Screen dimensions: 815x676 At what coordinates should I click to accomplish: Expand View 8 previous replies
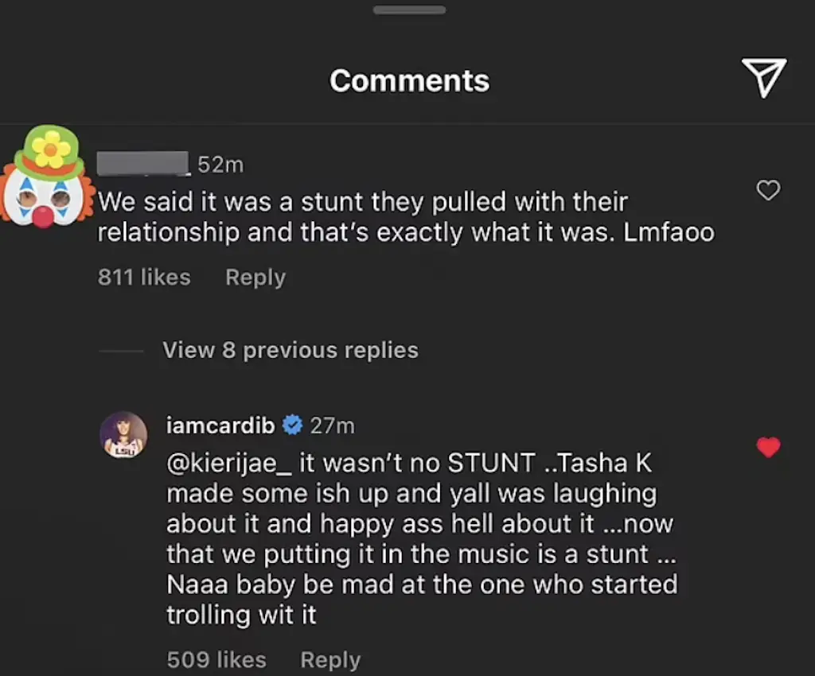pyautogui.click(x=291, y=350)
